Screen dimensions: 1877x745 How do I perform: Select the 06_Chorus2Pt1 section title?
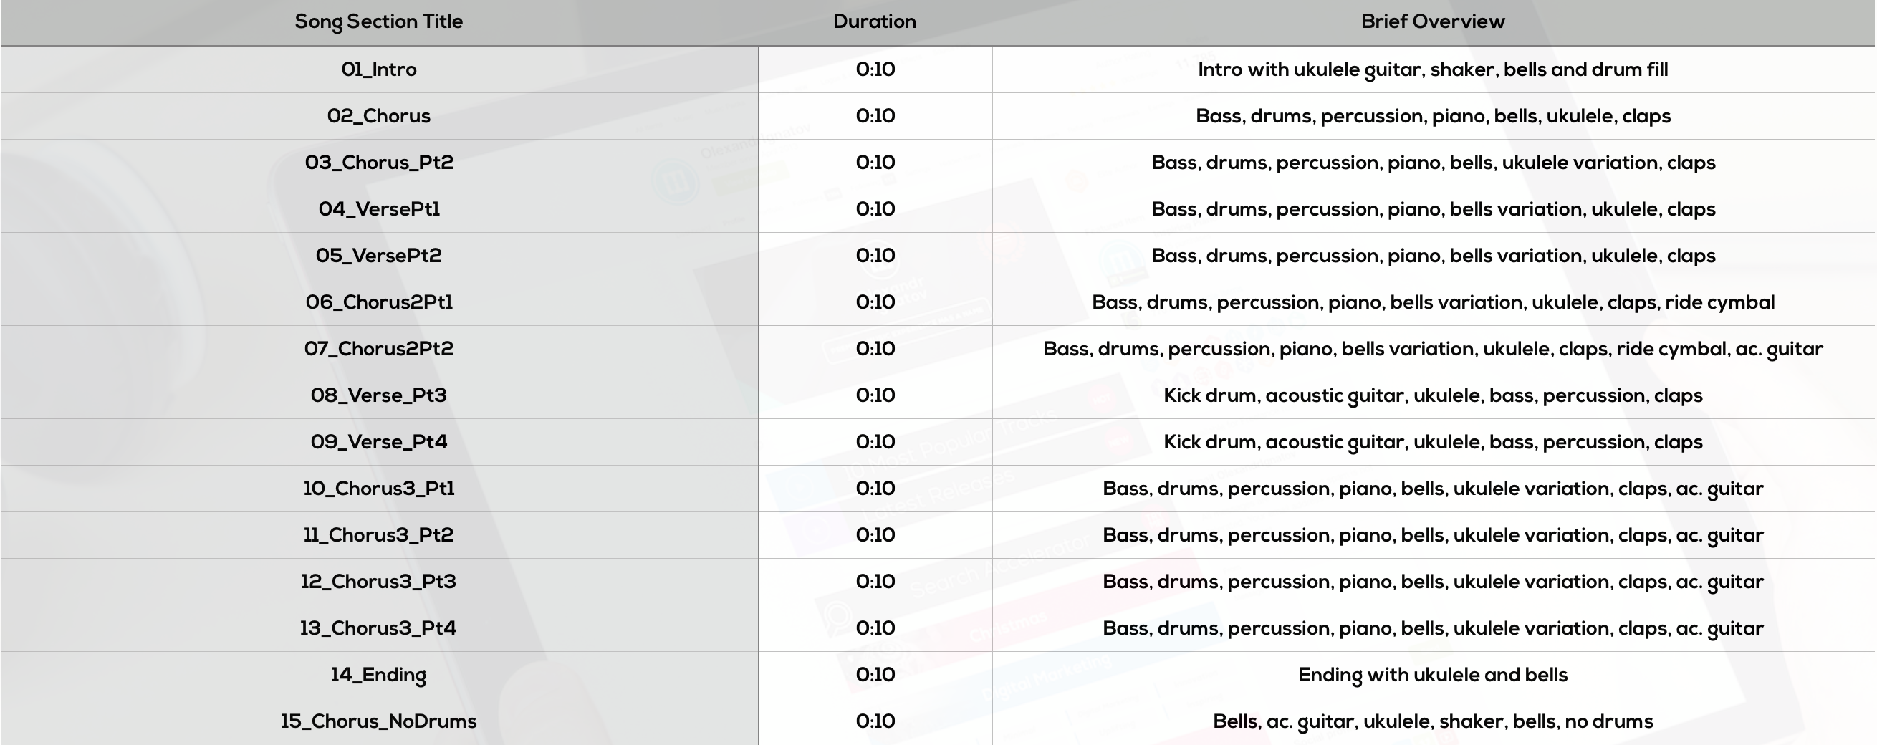379,302
